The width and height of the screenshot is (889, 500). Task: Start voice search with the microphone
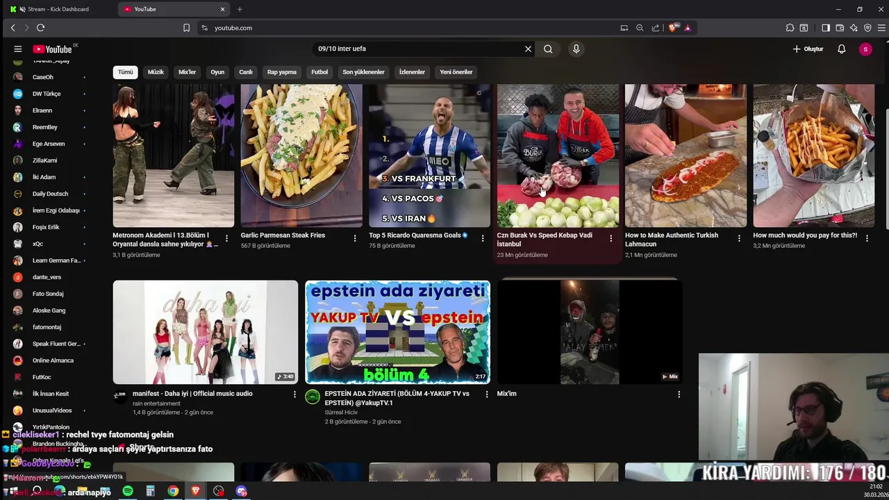point(576,49)
